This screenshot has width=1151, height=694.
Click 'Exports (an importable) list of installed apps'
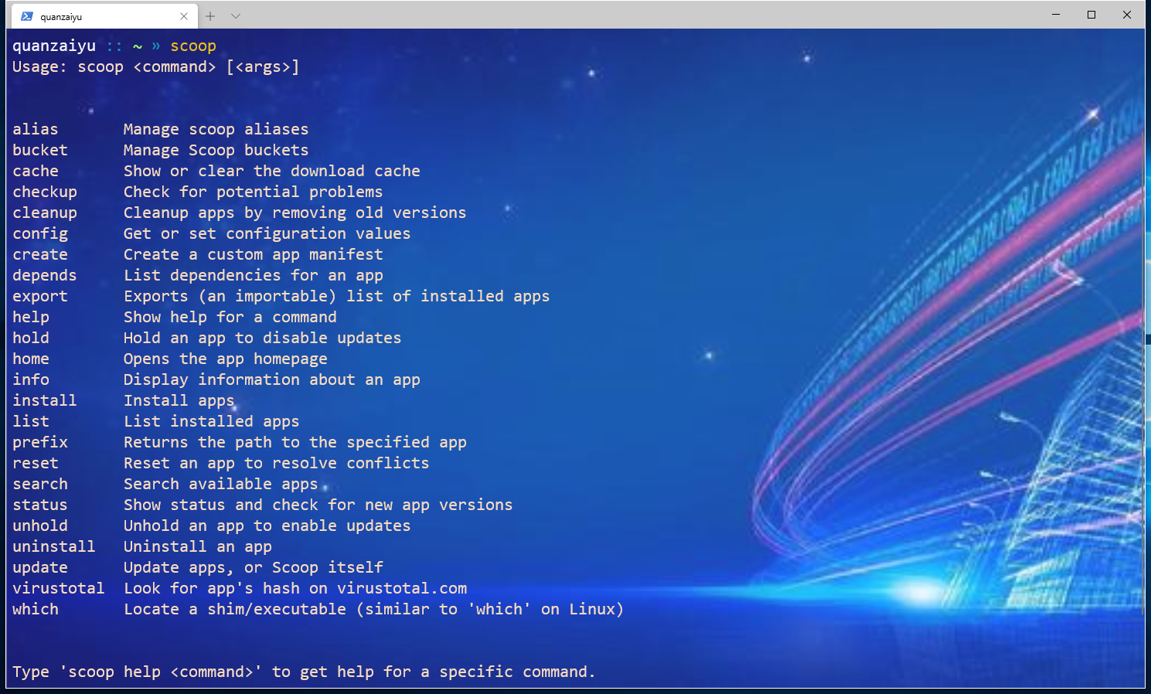337,296
